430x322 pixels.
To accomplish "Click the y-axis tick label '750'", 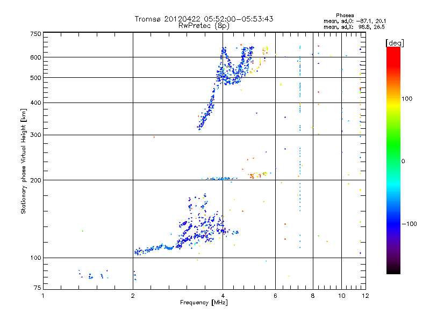I will coord(35,34).
